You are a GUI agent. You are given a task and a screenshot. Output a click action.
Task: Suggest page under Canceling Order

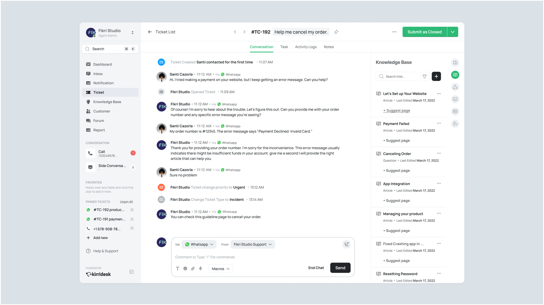coord(397,170)
